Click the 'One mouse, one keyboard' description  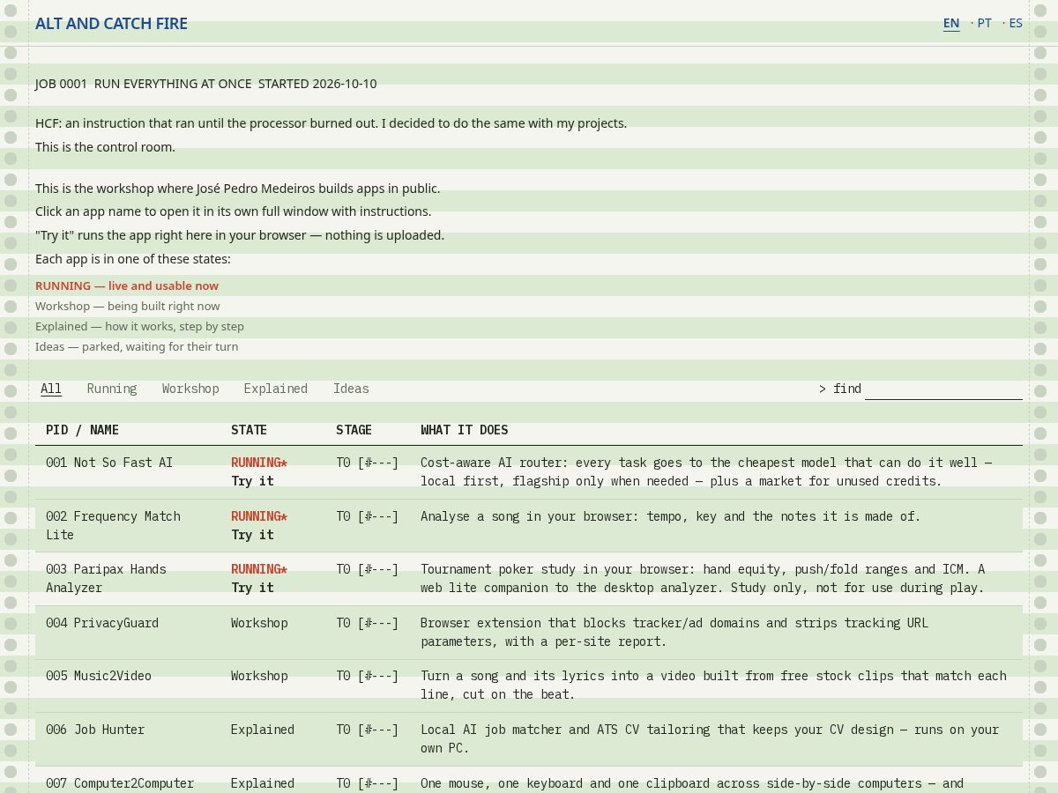692,783
